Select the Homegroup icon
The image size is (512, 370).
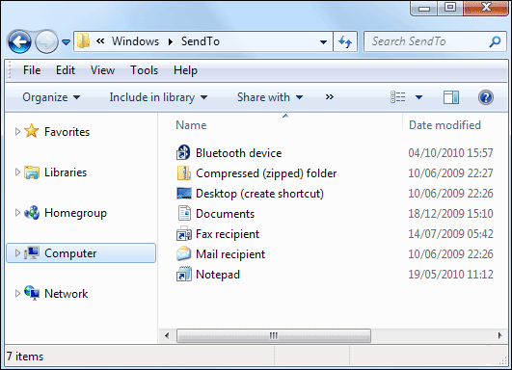tap(32, 213)
